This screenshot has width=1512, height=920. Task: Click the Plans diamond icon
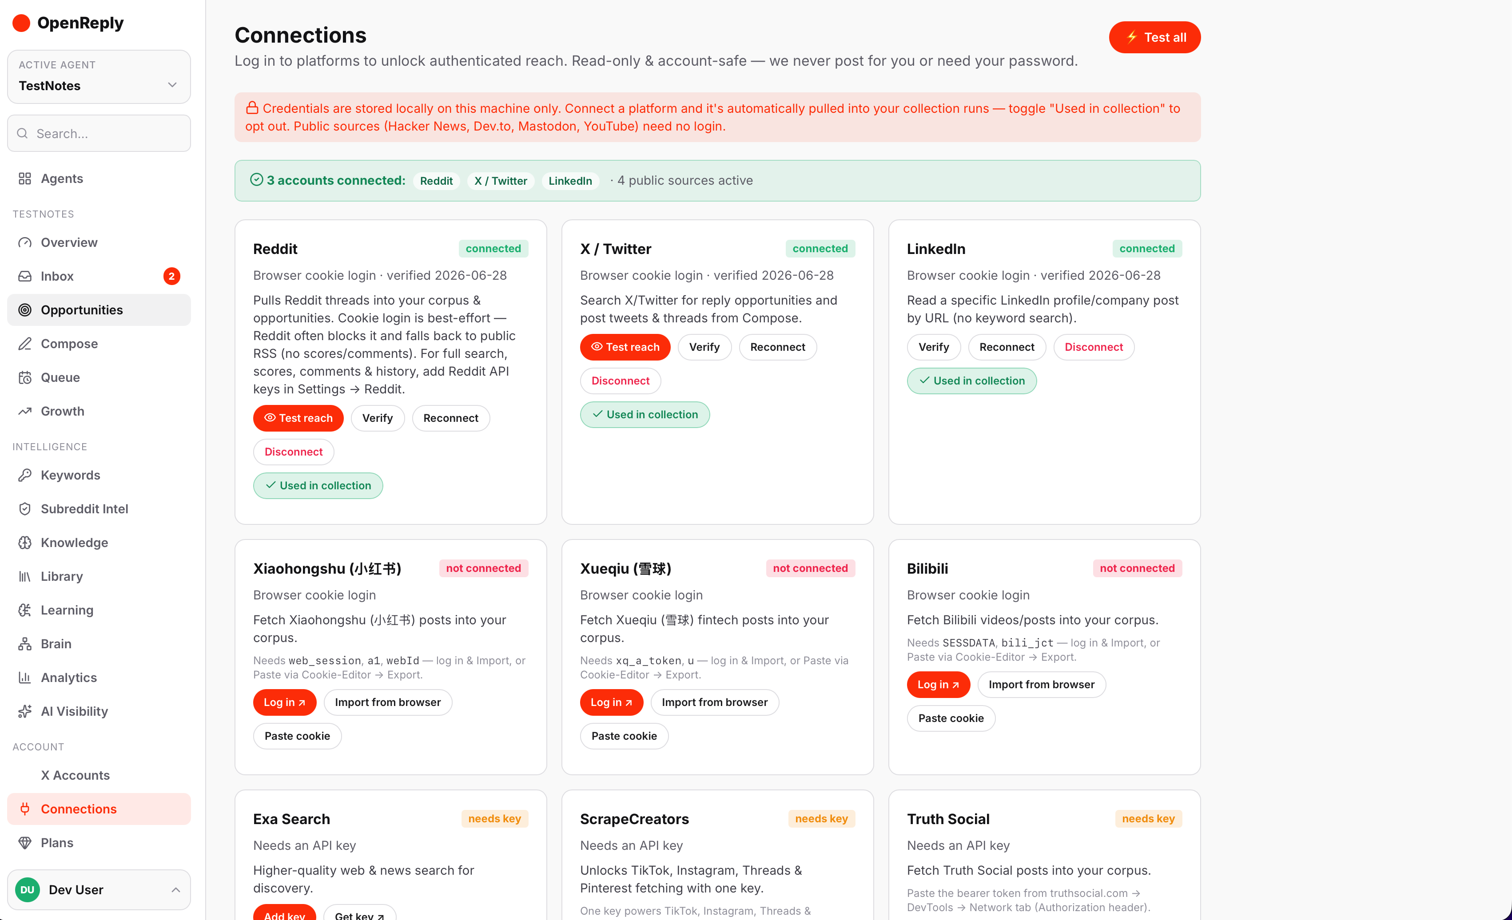tap(24, 842)
